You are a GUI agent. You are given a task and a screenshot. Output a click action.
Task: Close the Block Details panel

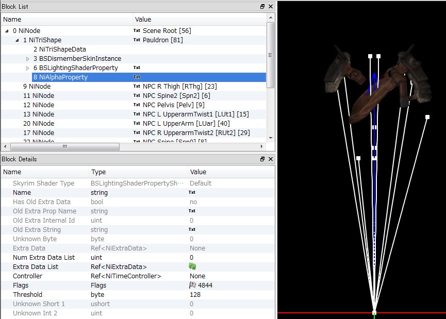point(271,159)
